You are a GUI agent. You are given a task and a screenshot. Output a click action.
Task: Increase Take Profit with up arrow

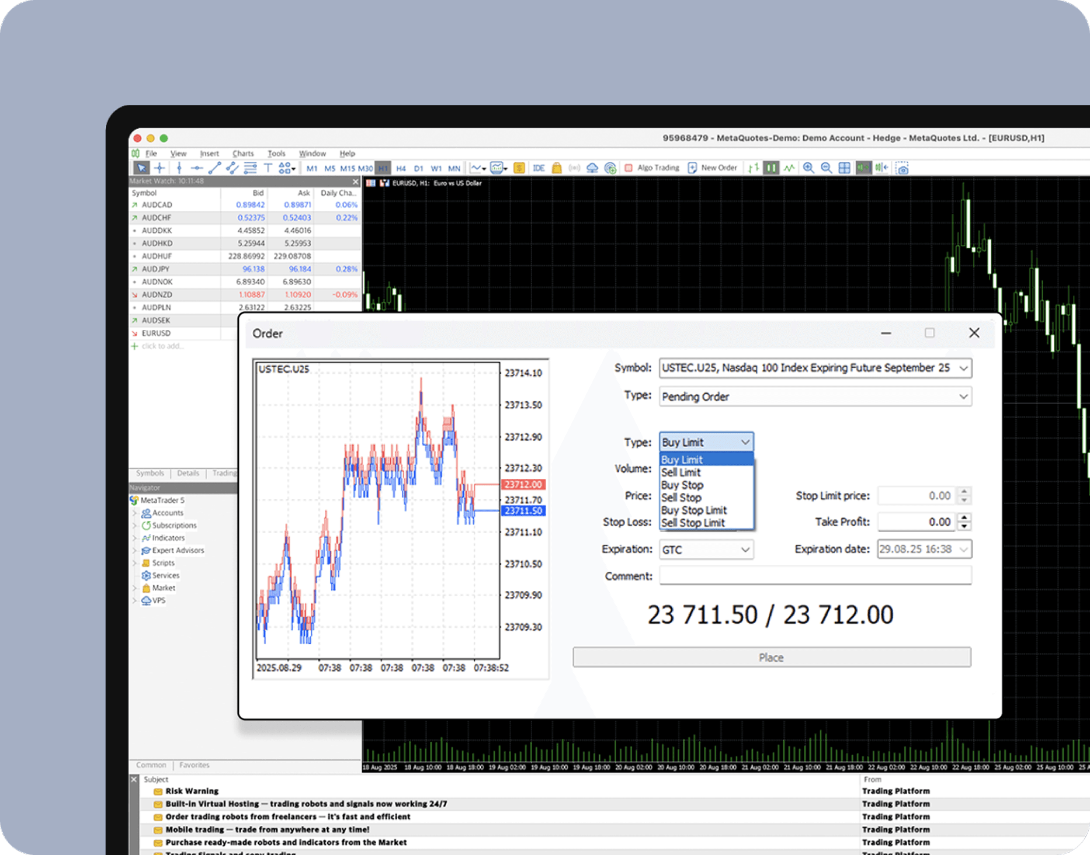coord(964,517)
